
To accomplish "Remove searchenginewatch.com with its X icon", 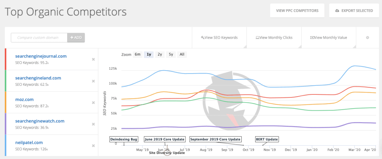I will pos(93,124).
